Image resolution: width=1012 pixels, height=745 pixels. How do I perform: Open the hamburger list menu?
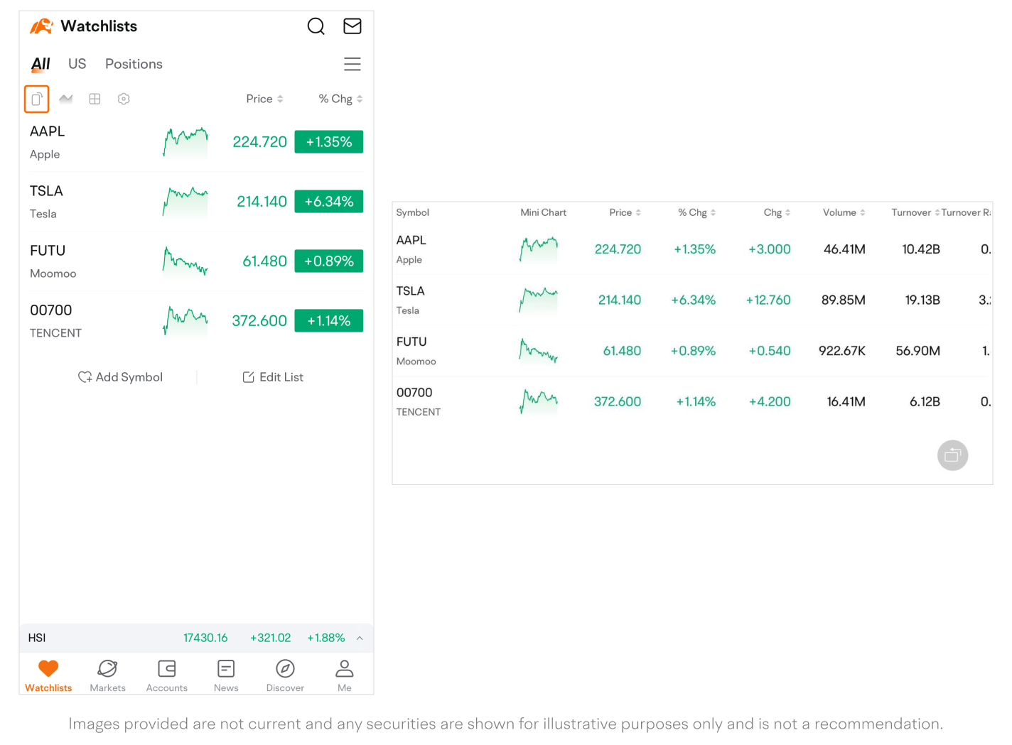(x=352, y=64)
